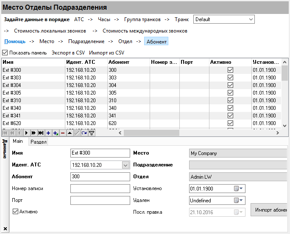The image size is (290, 234).
Task: Open the АТС step link
Action: click(x=79, y=19)
